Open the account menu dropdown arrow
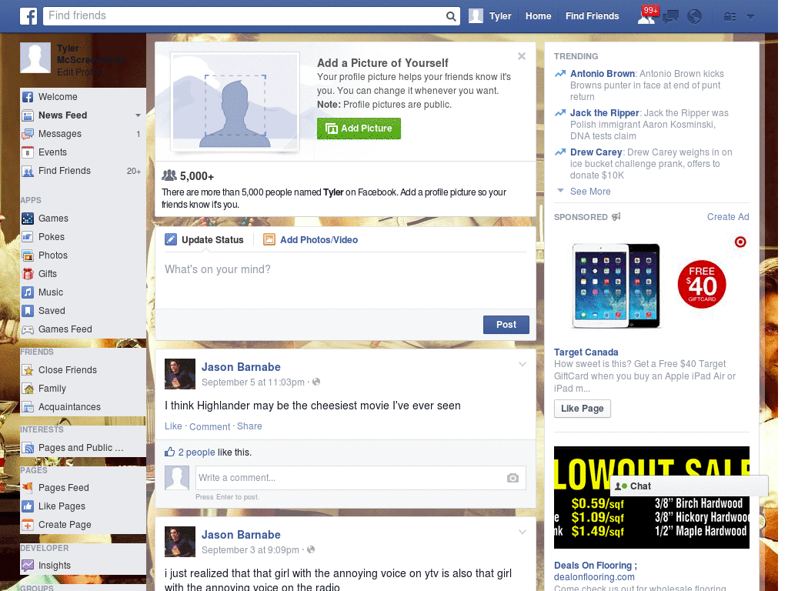 750,17
